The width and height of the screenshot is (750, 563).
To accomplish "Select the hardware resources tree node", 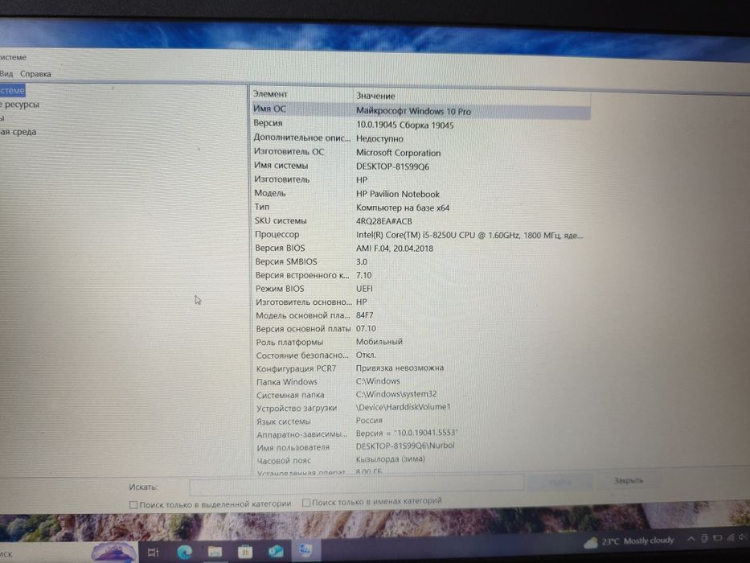I will coord(19,105).
